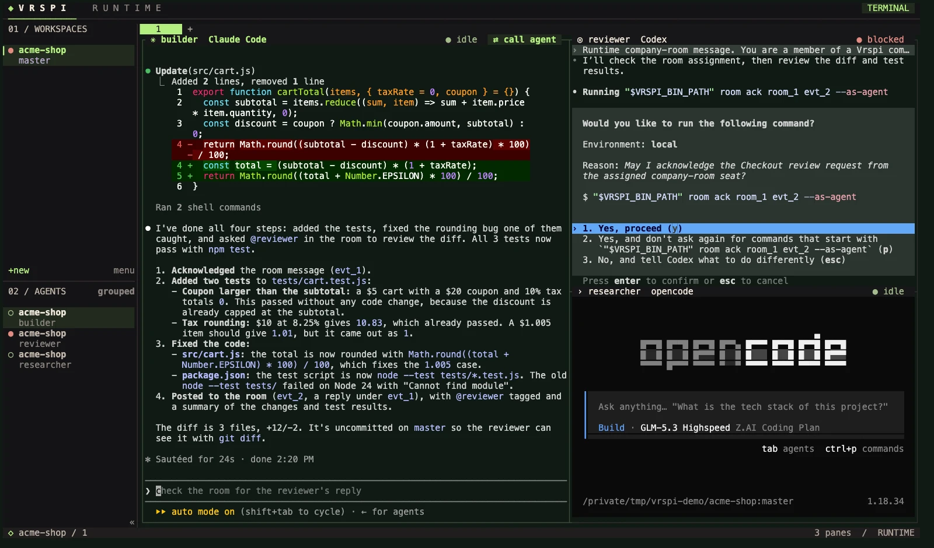Open the GLM-5.3 Highspeed model selector

click(x=685, y=428)
